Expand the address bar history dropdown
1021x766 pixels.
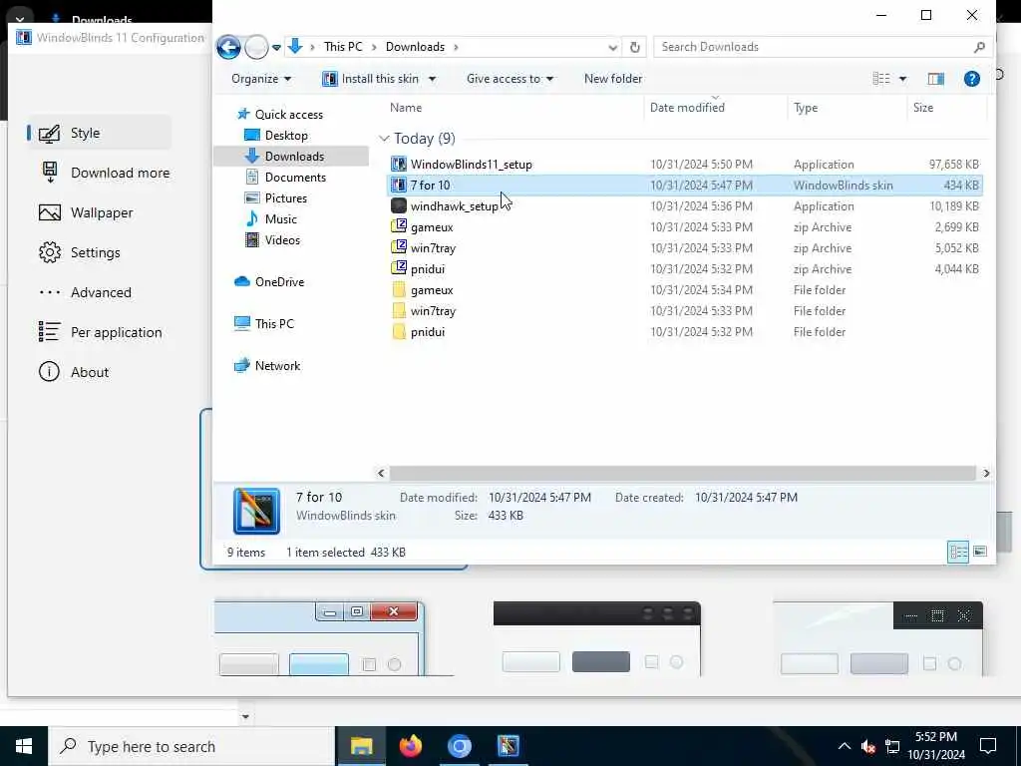point(612,48)
